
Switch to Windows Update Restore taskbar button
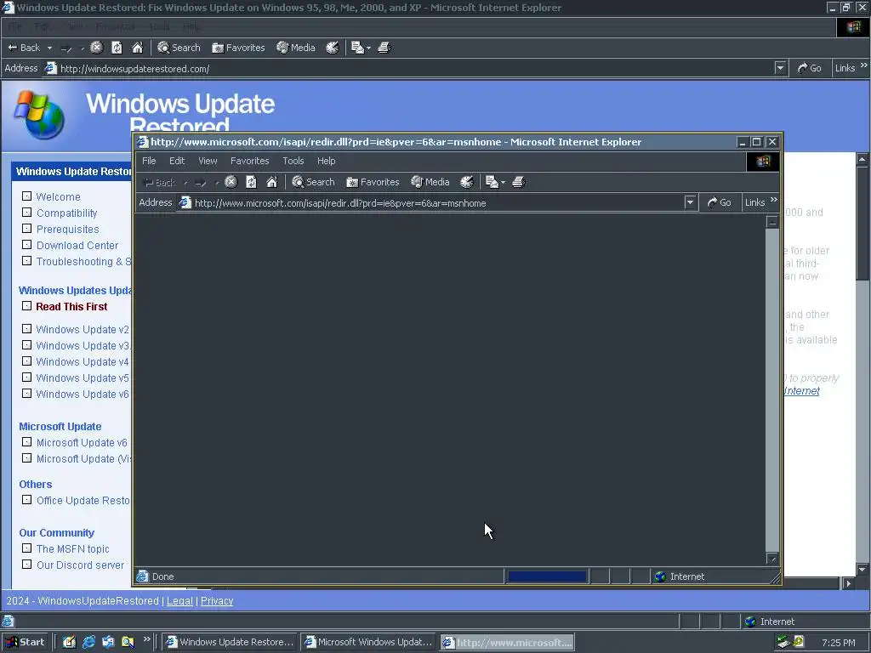coord(230,642)
